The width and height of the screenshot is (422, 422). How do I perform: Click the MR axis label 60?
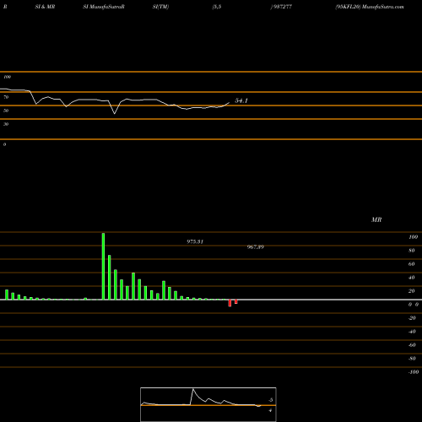click(x=412, y=264)
